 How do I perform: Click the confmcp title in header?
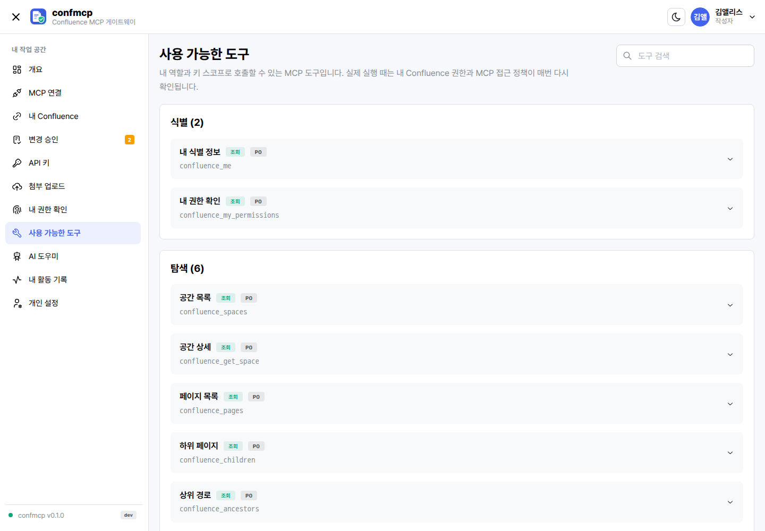click(72, 13)
